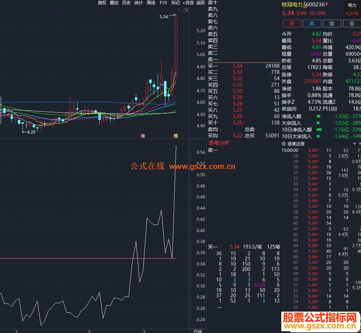Select the 买二 row priced 5.33
Image resolution: width=361 pixels, height=333 pixels.
pyautogui.click(x=244, y=72)
